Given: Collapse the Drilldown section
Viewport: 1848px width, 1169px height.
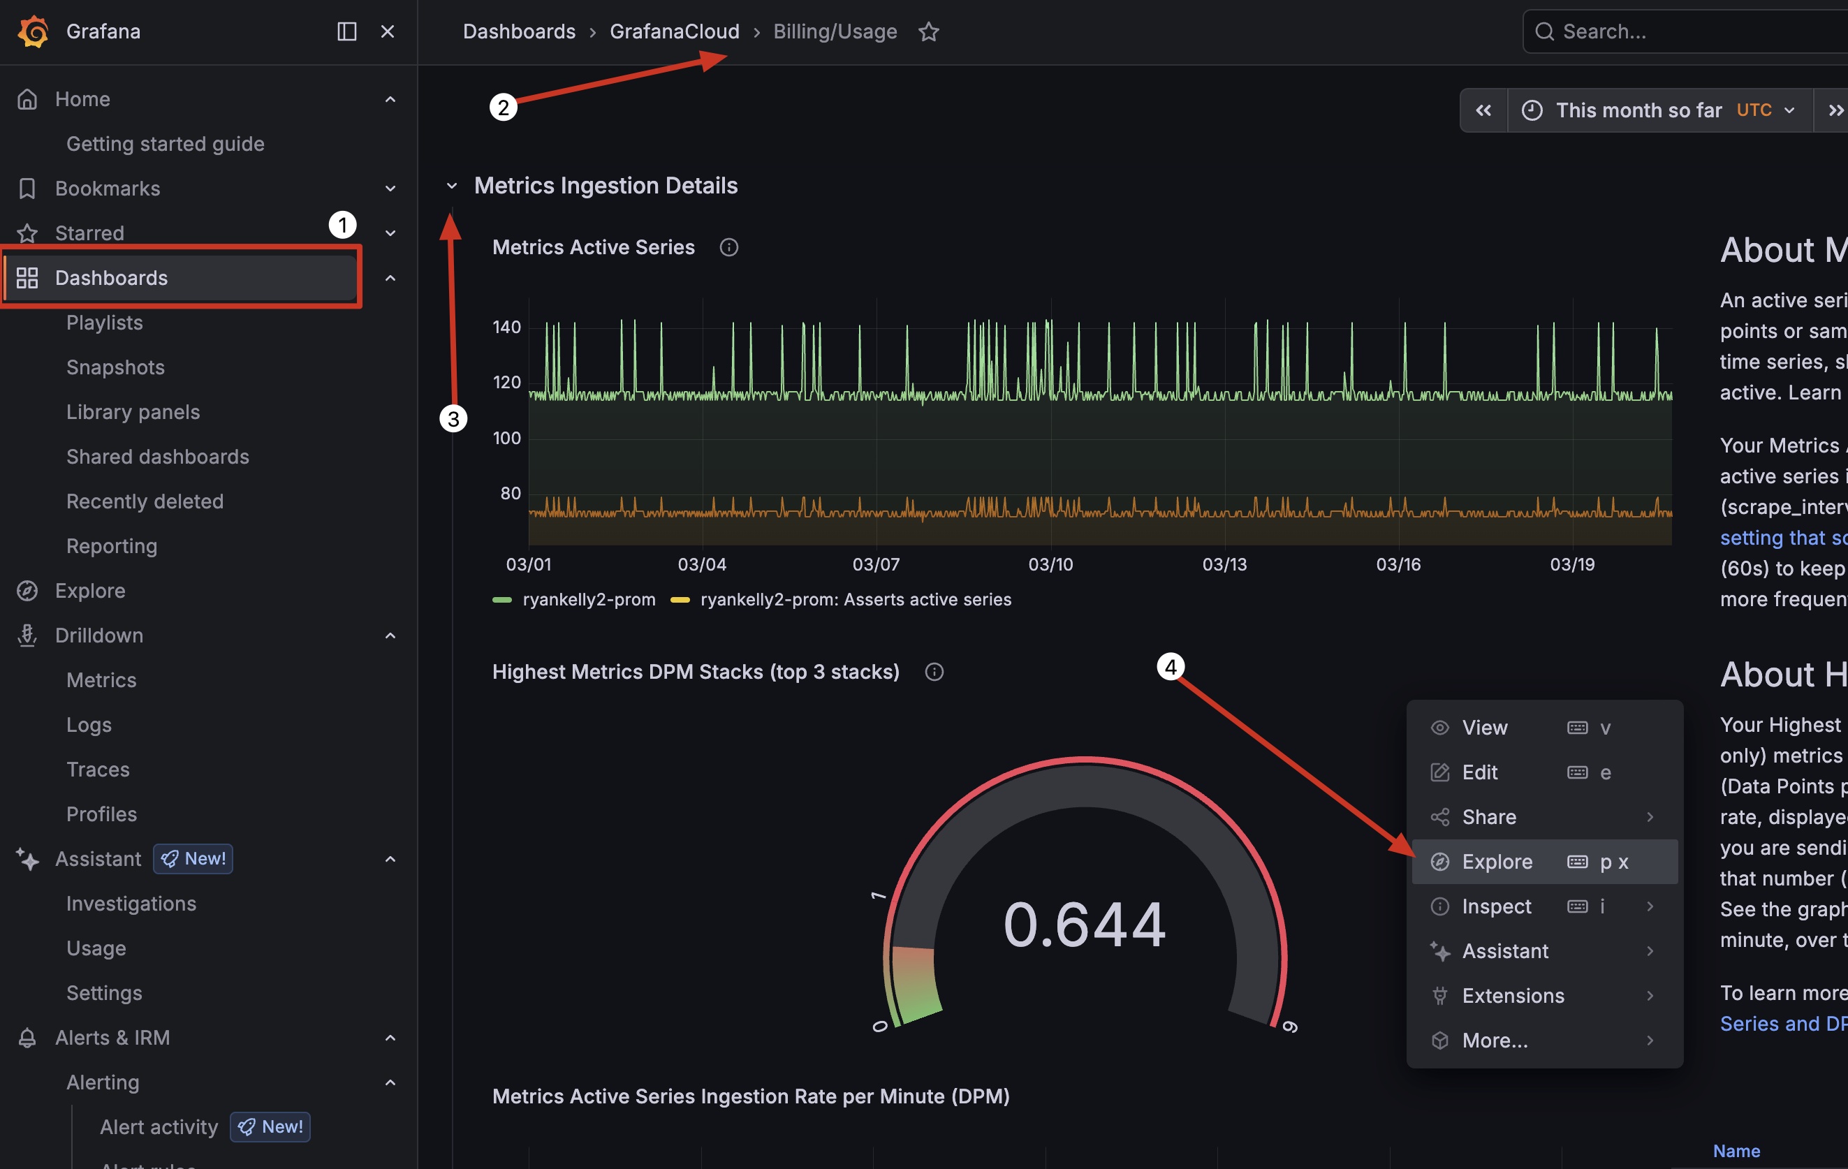Looking at the screenshot, I should click(x=390, y=635).
